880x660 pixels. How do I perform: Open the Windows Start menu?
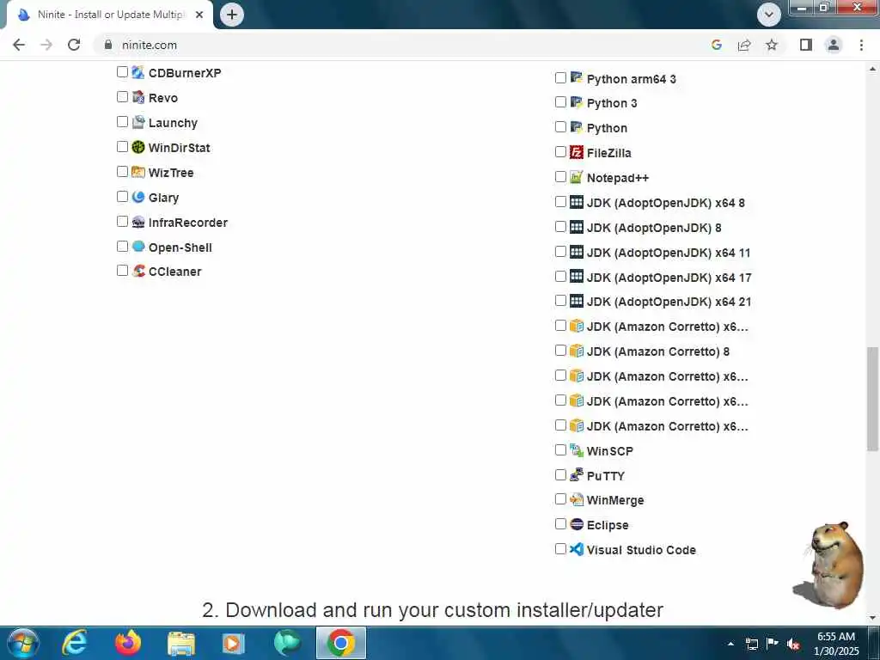pos(22,643)
